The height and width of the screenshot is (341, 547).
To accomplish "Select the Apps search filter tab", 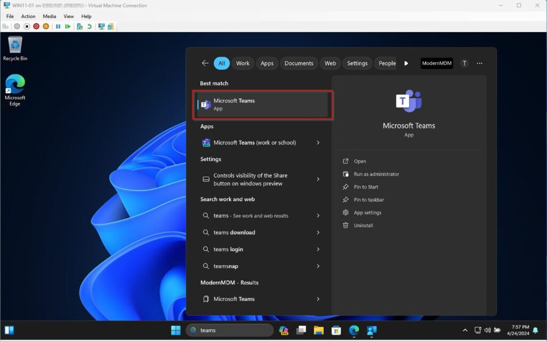I will [267, 63].
